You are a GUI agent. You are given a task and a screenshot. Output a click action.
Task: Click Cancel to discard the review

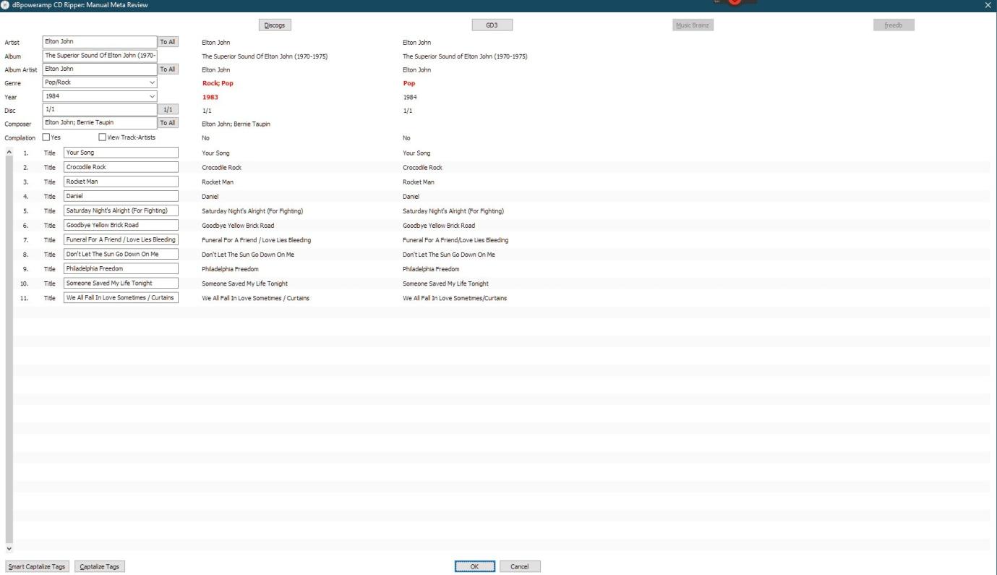[519, 566]
